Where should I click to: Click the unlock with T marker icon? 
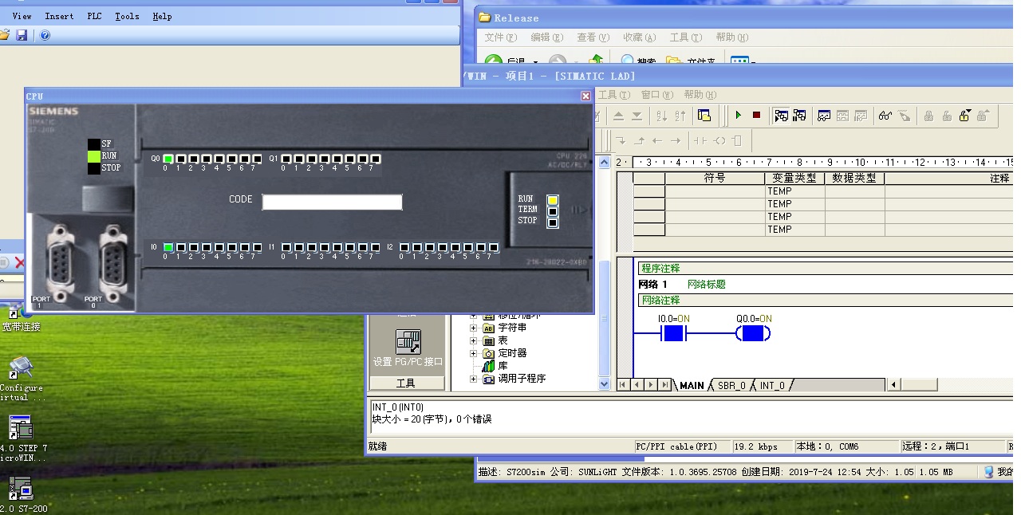pos(965,116)
